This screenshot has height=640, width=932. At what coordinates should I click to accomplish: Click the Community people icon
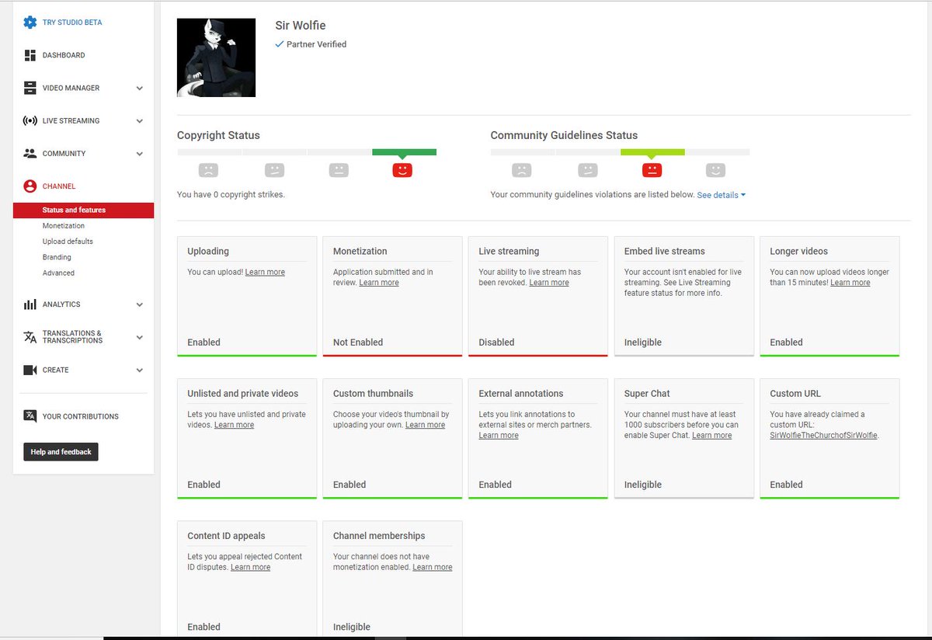point(30,154)
